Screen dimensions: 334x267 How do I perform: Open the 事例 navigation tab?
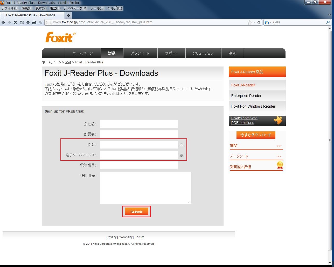click(x=233, y=53)
